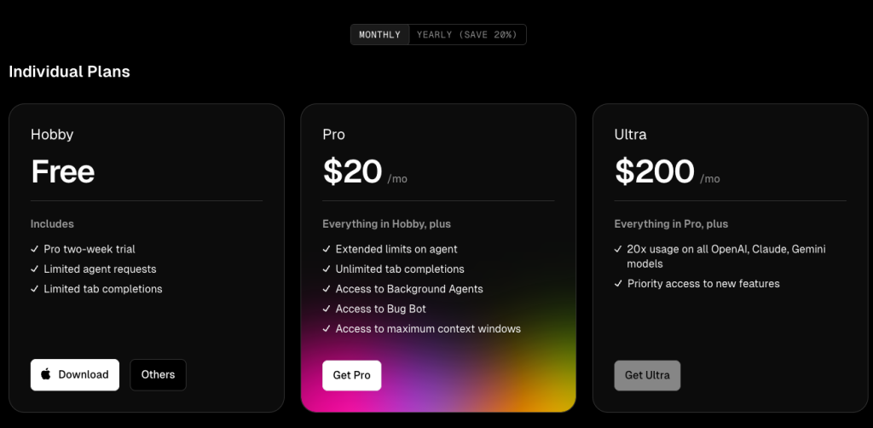Screen dimensions: 873x428
Task: Click the Download button in Hobby plan
Action: click(75, 374)
